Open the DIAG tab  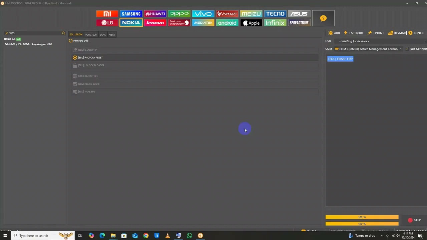pos(103,35)
